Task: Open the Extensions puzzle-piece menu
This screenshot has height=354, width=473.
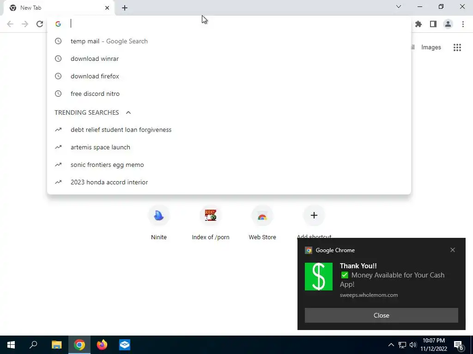Action: click(418, 24)
